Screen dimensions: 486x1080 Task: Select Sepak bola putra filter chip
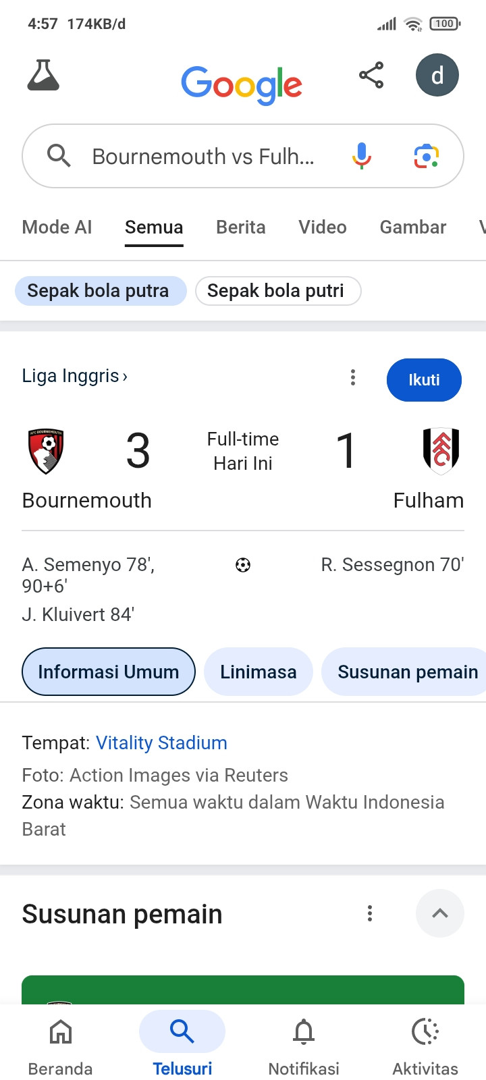100,291
